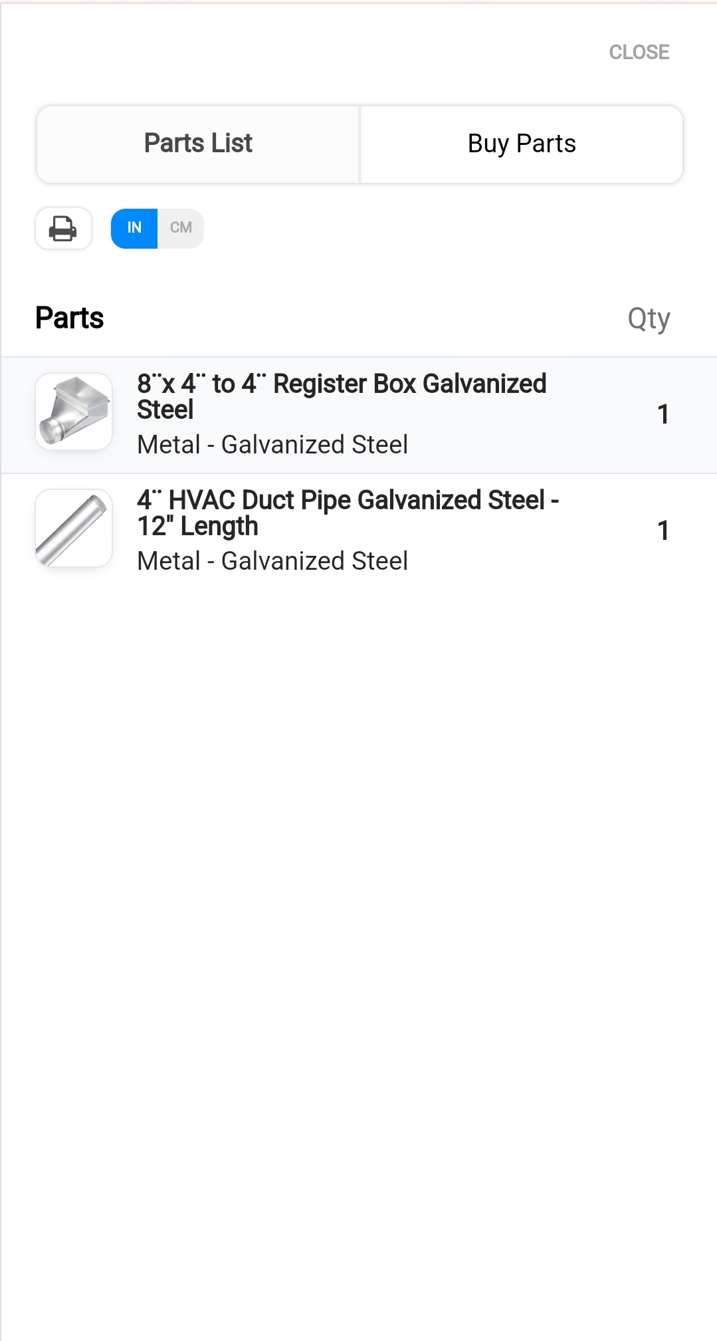717x1341 pixels.
Task: Open the HVAC Duct Pipe thumbnail image
Action: click(x=74, y=528)
